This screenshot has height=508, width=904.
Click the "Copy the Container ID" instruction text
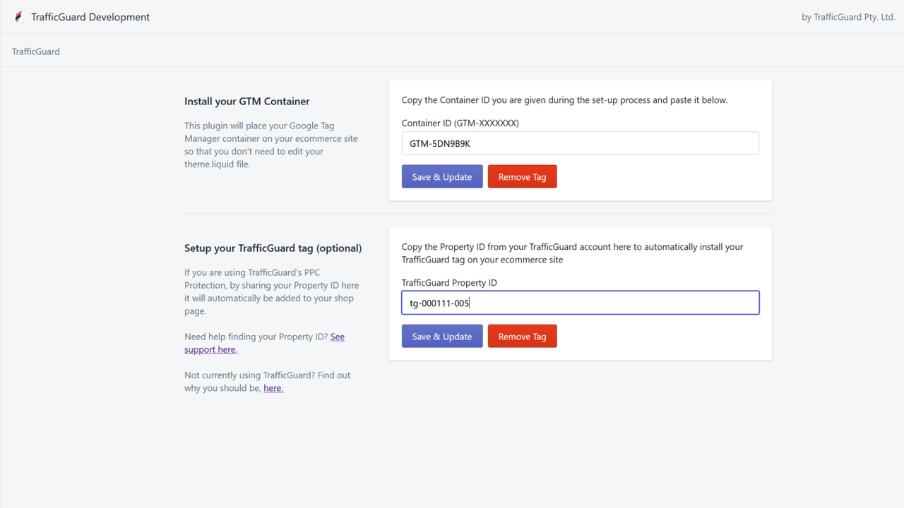point(564,100)
